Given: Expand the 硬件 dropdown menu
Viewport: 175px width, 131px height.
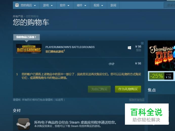Looking at the screenshot, I should click(82, 5).
